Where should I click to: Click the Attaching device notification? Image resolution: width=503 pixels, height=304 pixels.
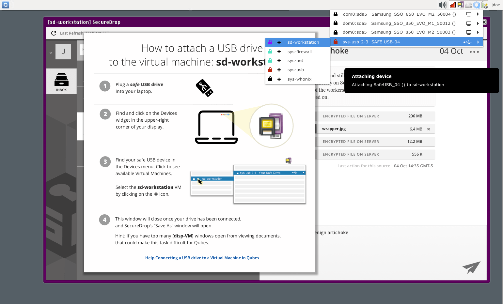421,81
